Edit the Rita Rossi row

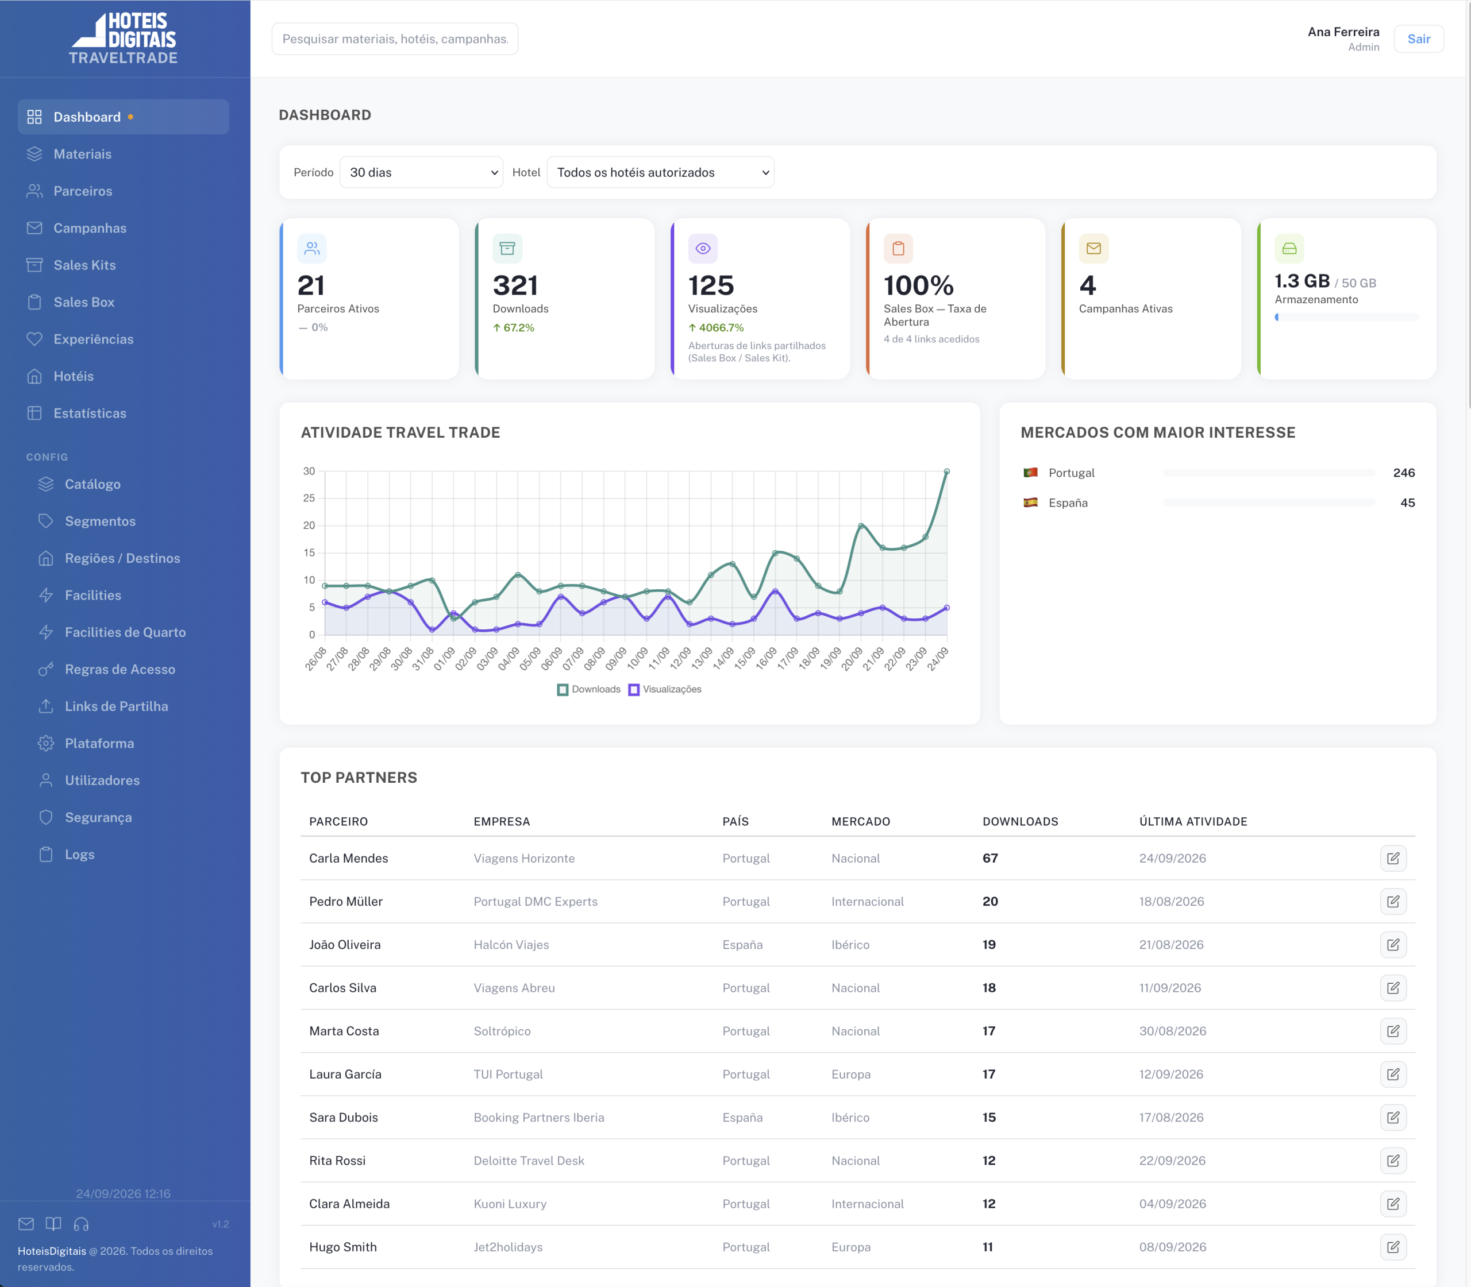point(1393,1161)
